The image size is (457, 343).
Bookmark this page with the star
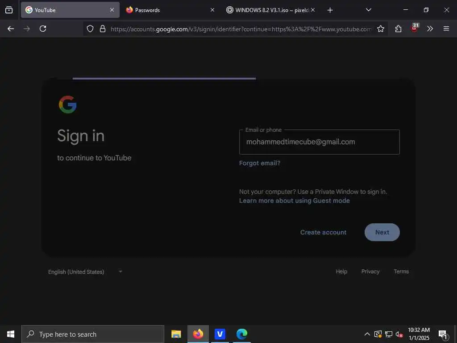[380, 29]
